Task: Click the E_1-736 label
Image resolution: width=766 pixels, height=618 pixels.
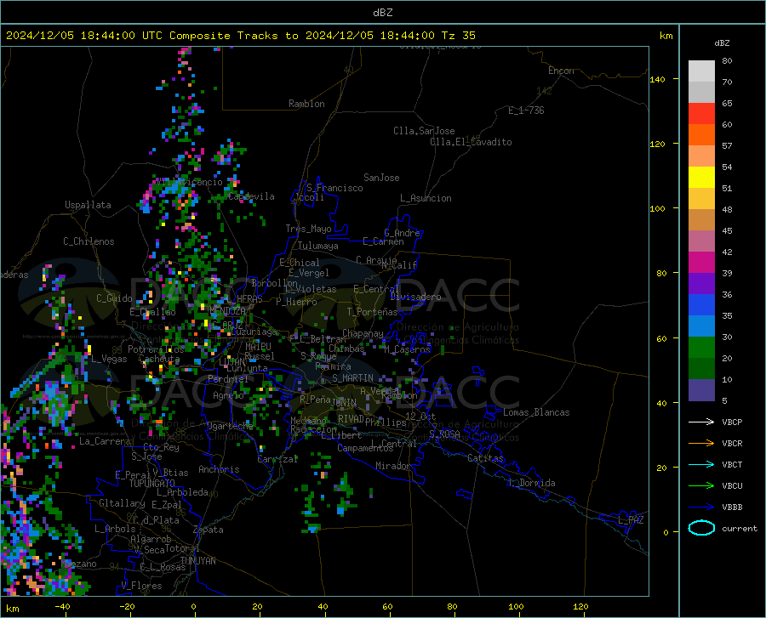Action: click(526, 111)
